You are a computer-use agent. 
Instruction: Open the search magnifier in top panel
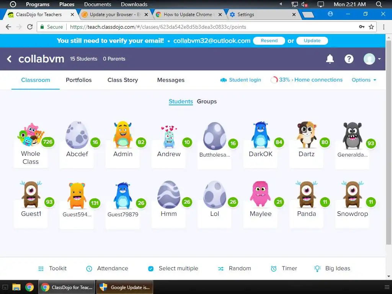(x=379, y=4)
